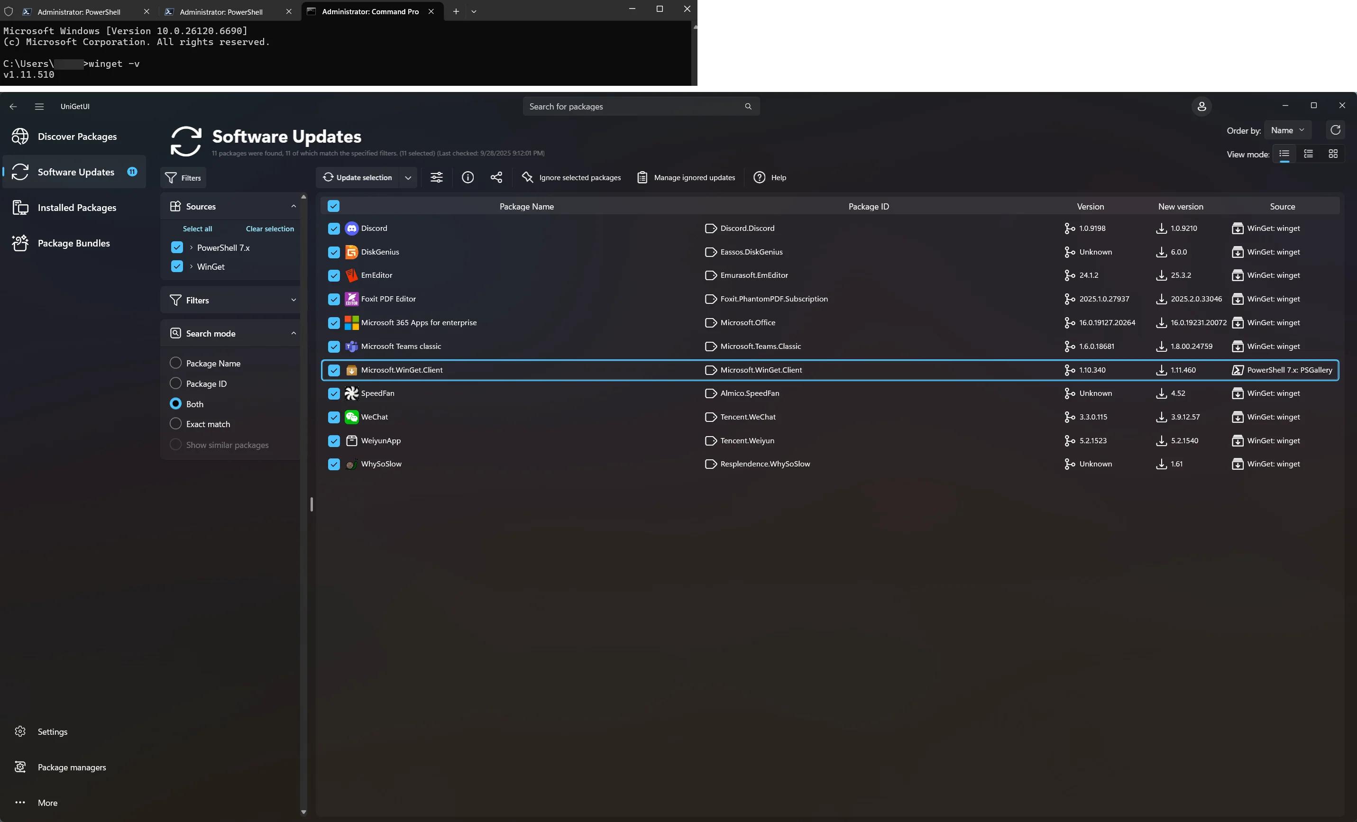Open UniGetUI Settings

(75, 731)
